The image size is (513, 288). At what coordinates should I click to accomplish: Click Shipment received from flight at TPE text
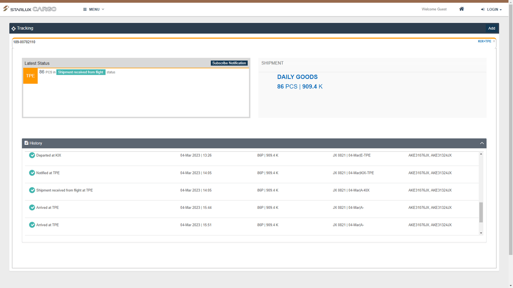[65, 190]
